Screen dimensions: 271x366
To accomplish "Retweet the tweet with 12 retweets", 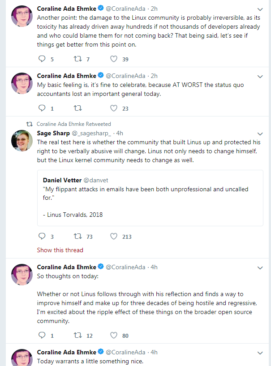I will [77, 335].
